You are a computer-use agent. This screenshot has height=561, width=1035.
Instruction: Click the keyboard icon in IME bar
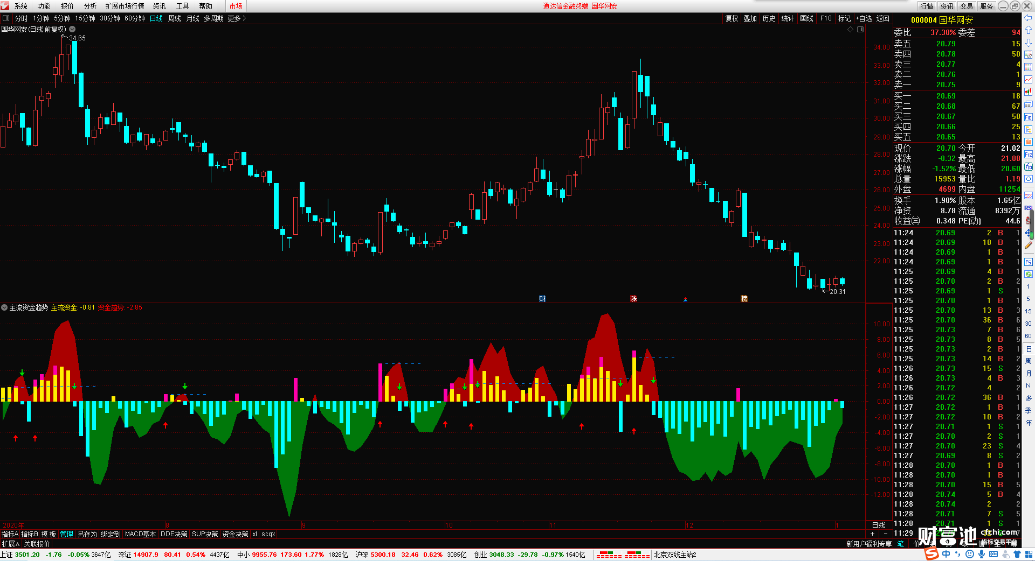993,554
